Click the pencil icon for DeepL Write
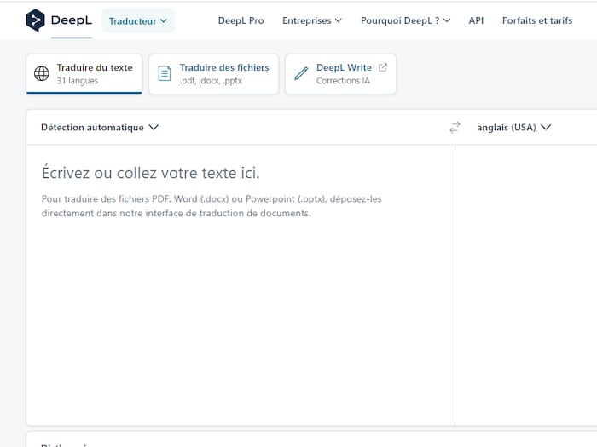The width and height of the screenshot is (597, 447). [x=301, y=73]
